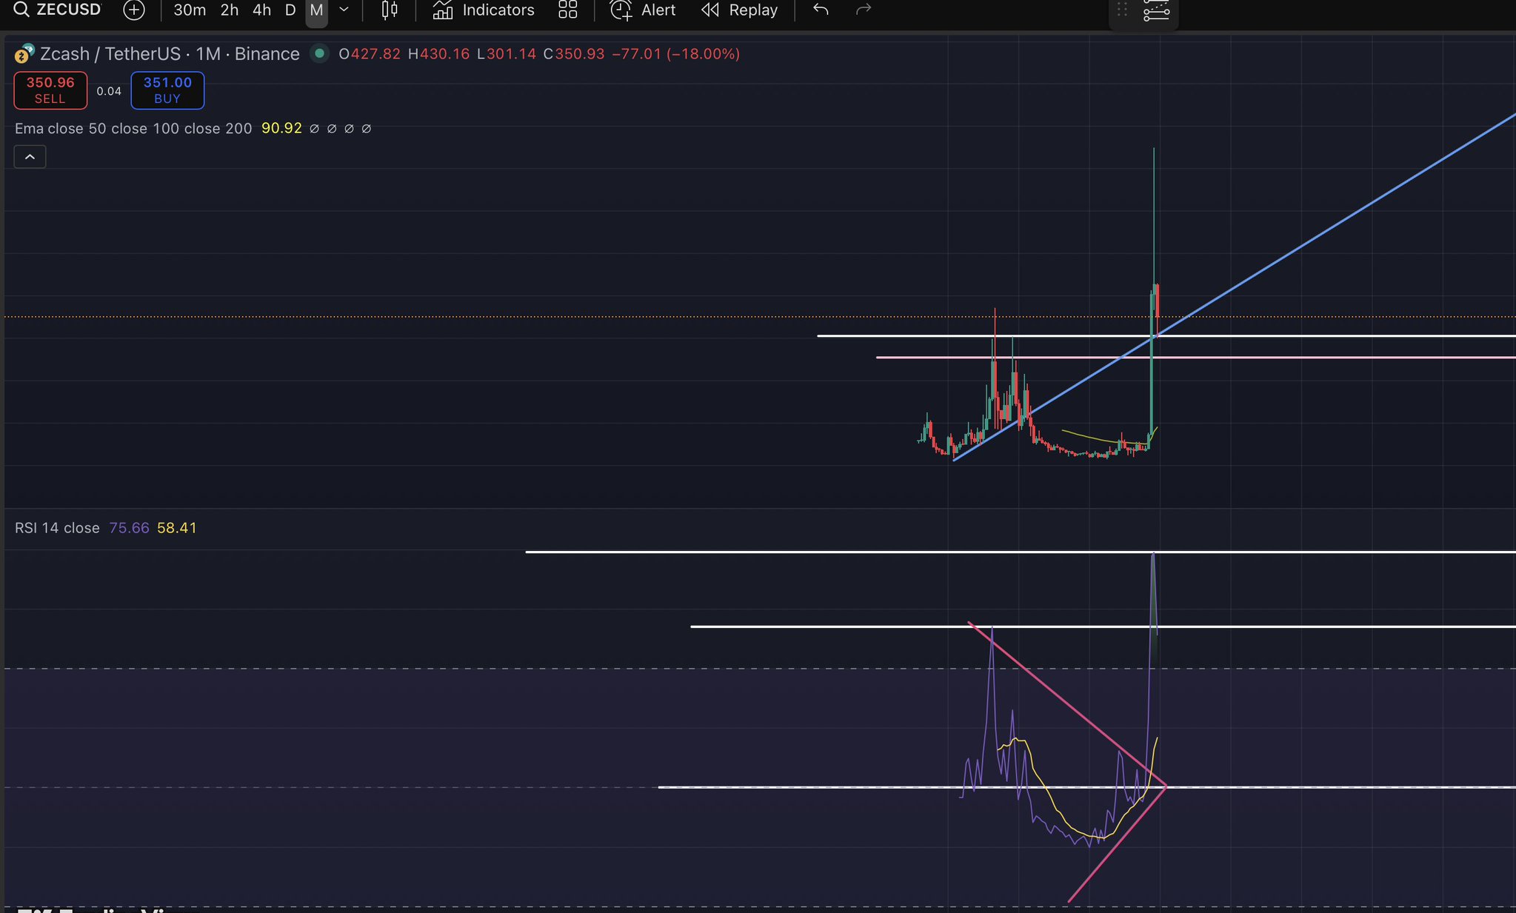1516x913 pixels.
Task: Click the redo arrow
Action: (x=864, y=10)
